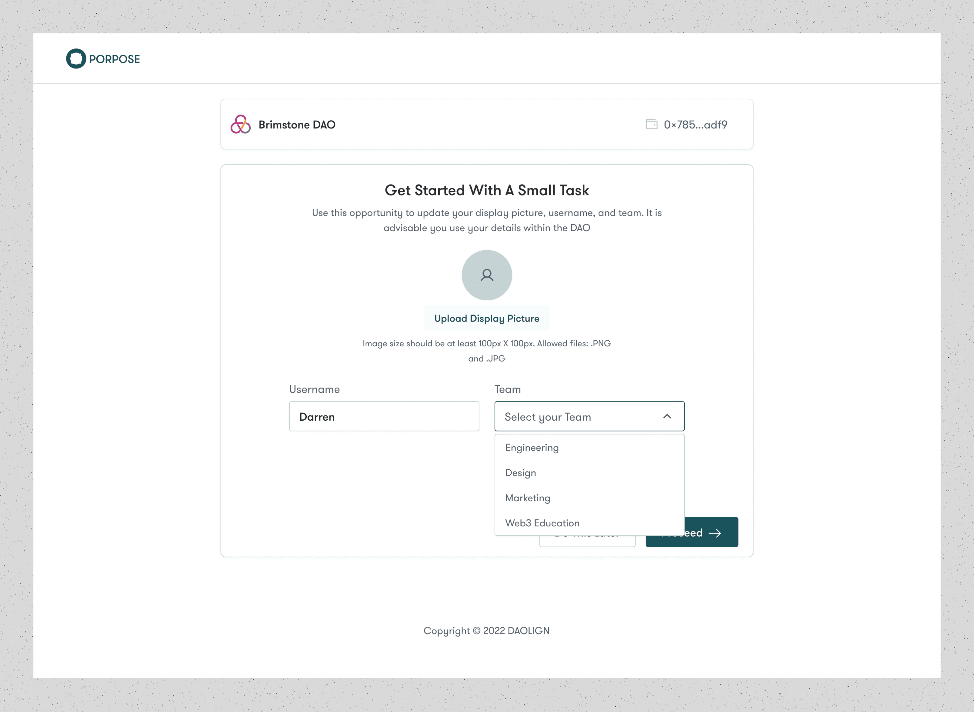Image resolution: width=974 pixels, height=712 pixels.
Task: Click the right arrow icon on Proceed
Action: (715, 533)
